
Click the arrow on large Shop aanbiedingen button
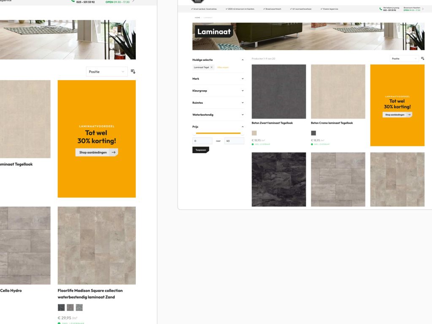point(113,152)
